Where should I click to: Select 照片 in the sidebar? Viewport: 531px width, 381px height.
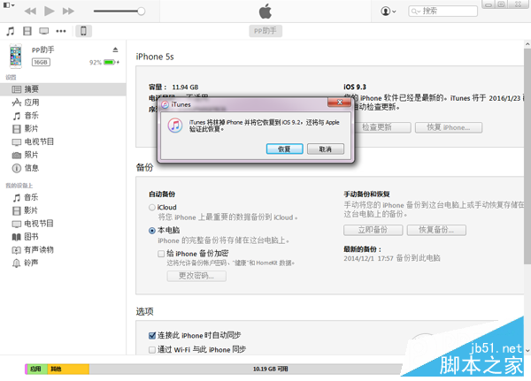click(x=63, y=155)
